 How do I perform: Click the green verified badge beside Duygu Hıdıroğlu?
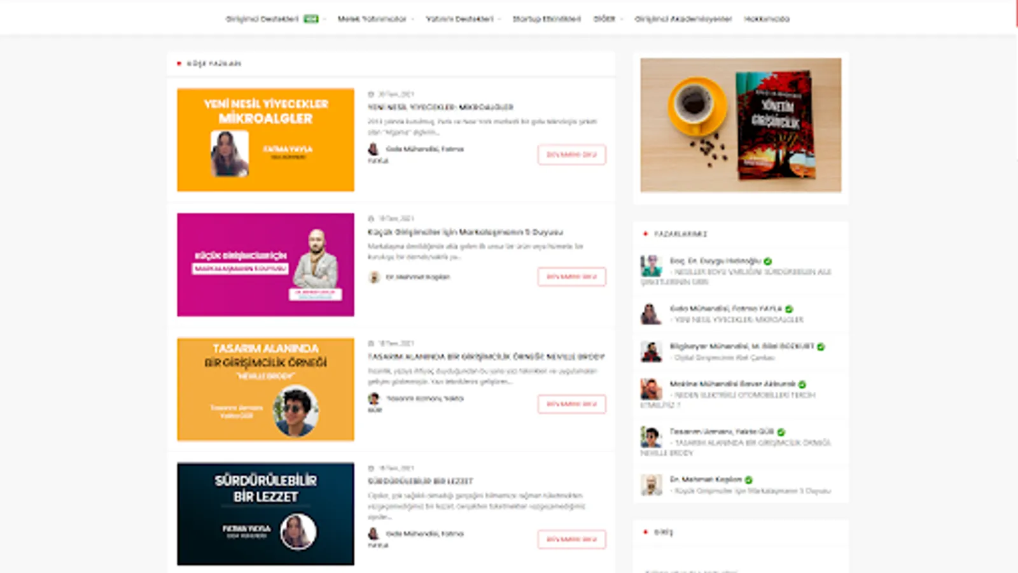coord(768,261)
